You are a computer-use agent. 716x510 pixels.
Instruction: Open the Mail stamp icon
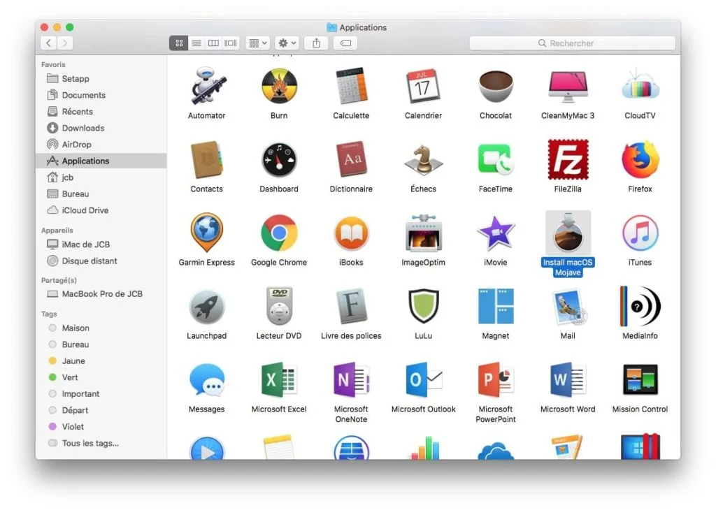click(568, 307)
